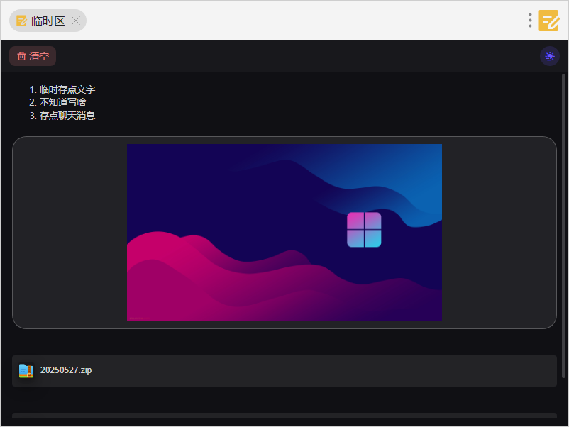Close the 临时区 tab with the X
The width and height of the screenshot is (569, 427).
(77, 21)
